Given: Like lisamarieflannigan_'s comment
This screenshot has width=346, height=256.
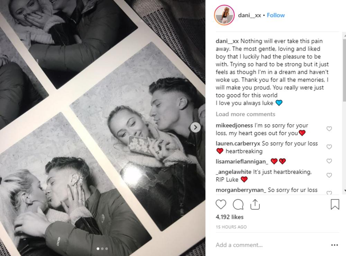Looking at the screenshot, I should 329,161.
